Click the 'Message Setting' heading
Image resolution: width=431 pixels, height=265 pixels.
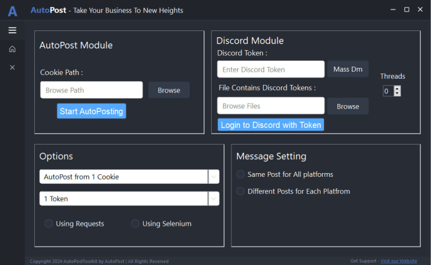click(x=271, y=156)
